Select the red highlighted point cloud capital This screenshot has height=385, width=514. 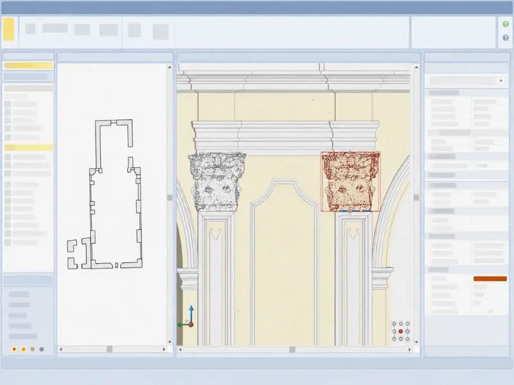[350, 182]
